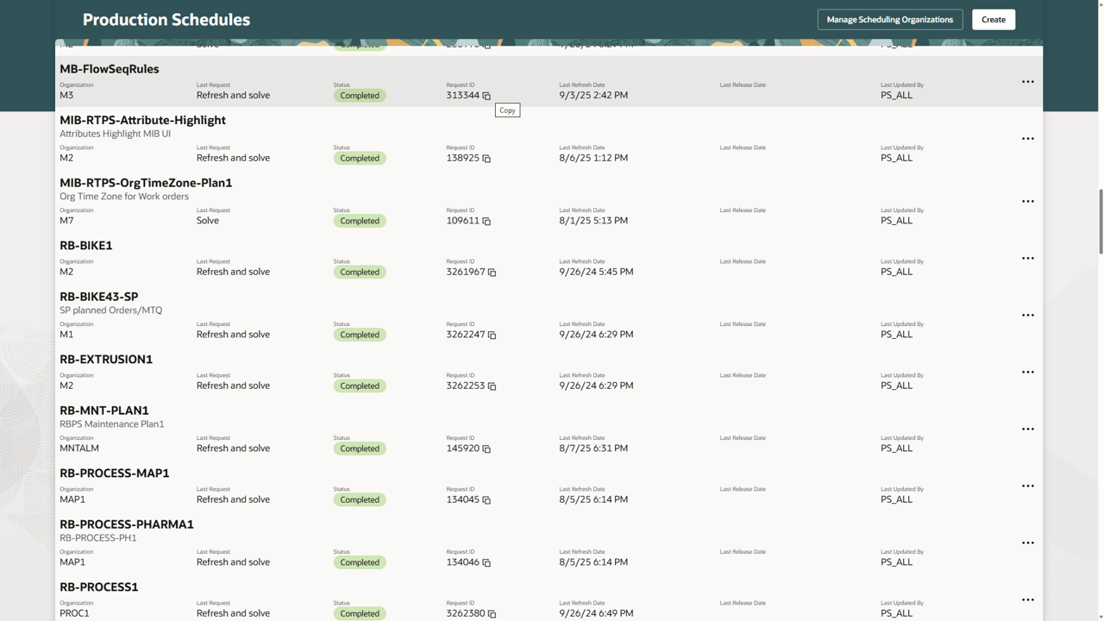Copy Request ID 109611 for MIB-RTPS-OrgTimeZone-Plan1
The image size is (1104, 621).
click(487, 222)
